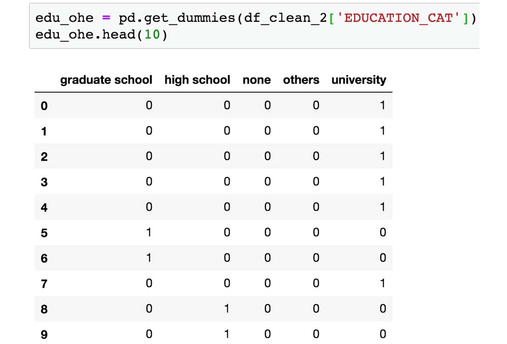The image size is (507, 344).
Task: Select row index 3 label
Action: click(x=44, y=182)
